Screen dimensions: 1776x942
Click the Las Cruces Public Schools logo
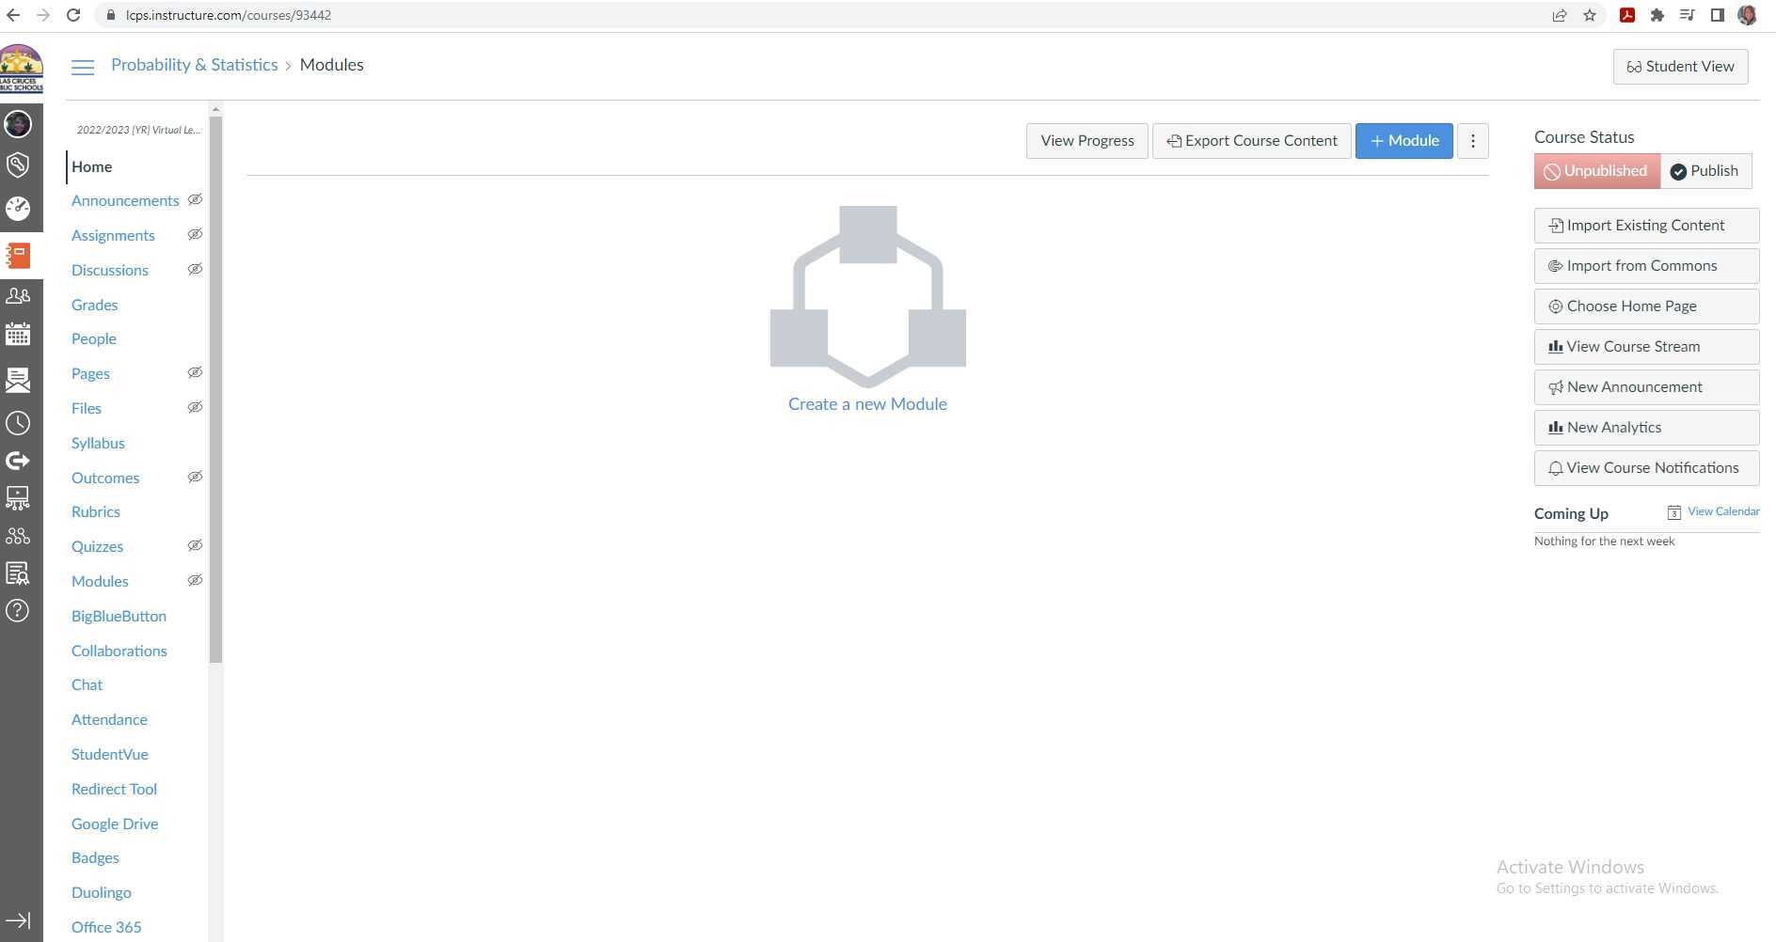[x=21, y=69]
